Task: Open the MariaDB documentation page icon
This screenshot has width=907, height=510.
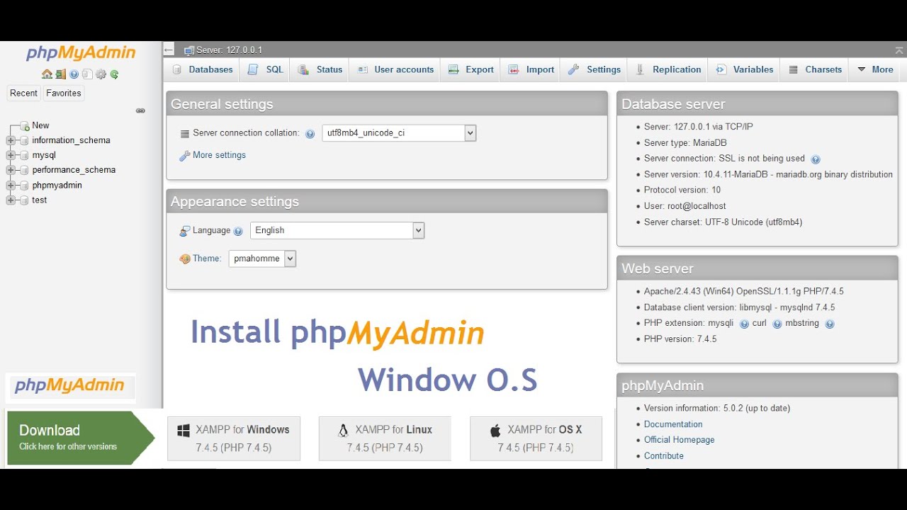Action: (x=87, y=74)
